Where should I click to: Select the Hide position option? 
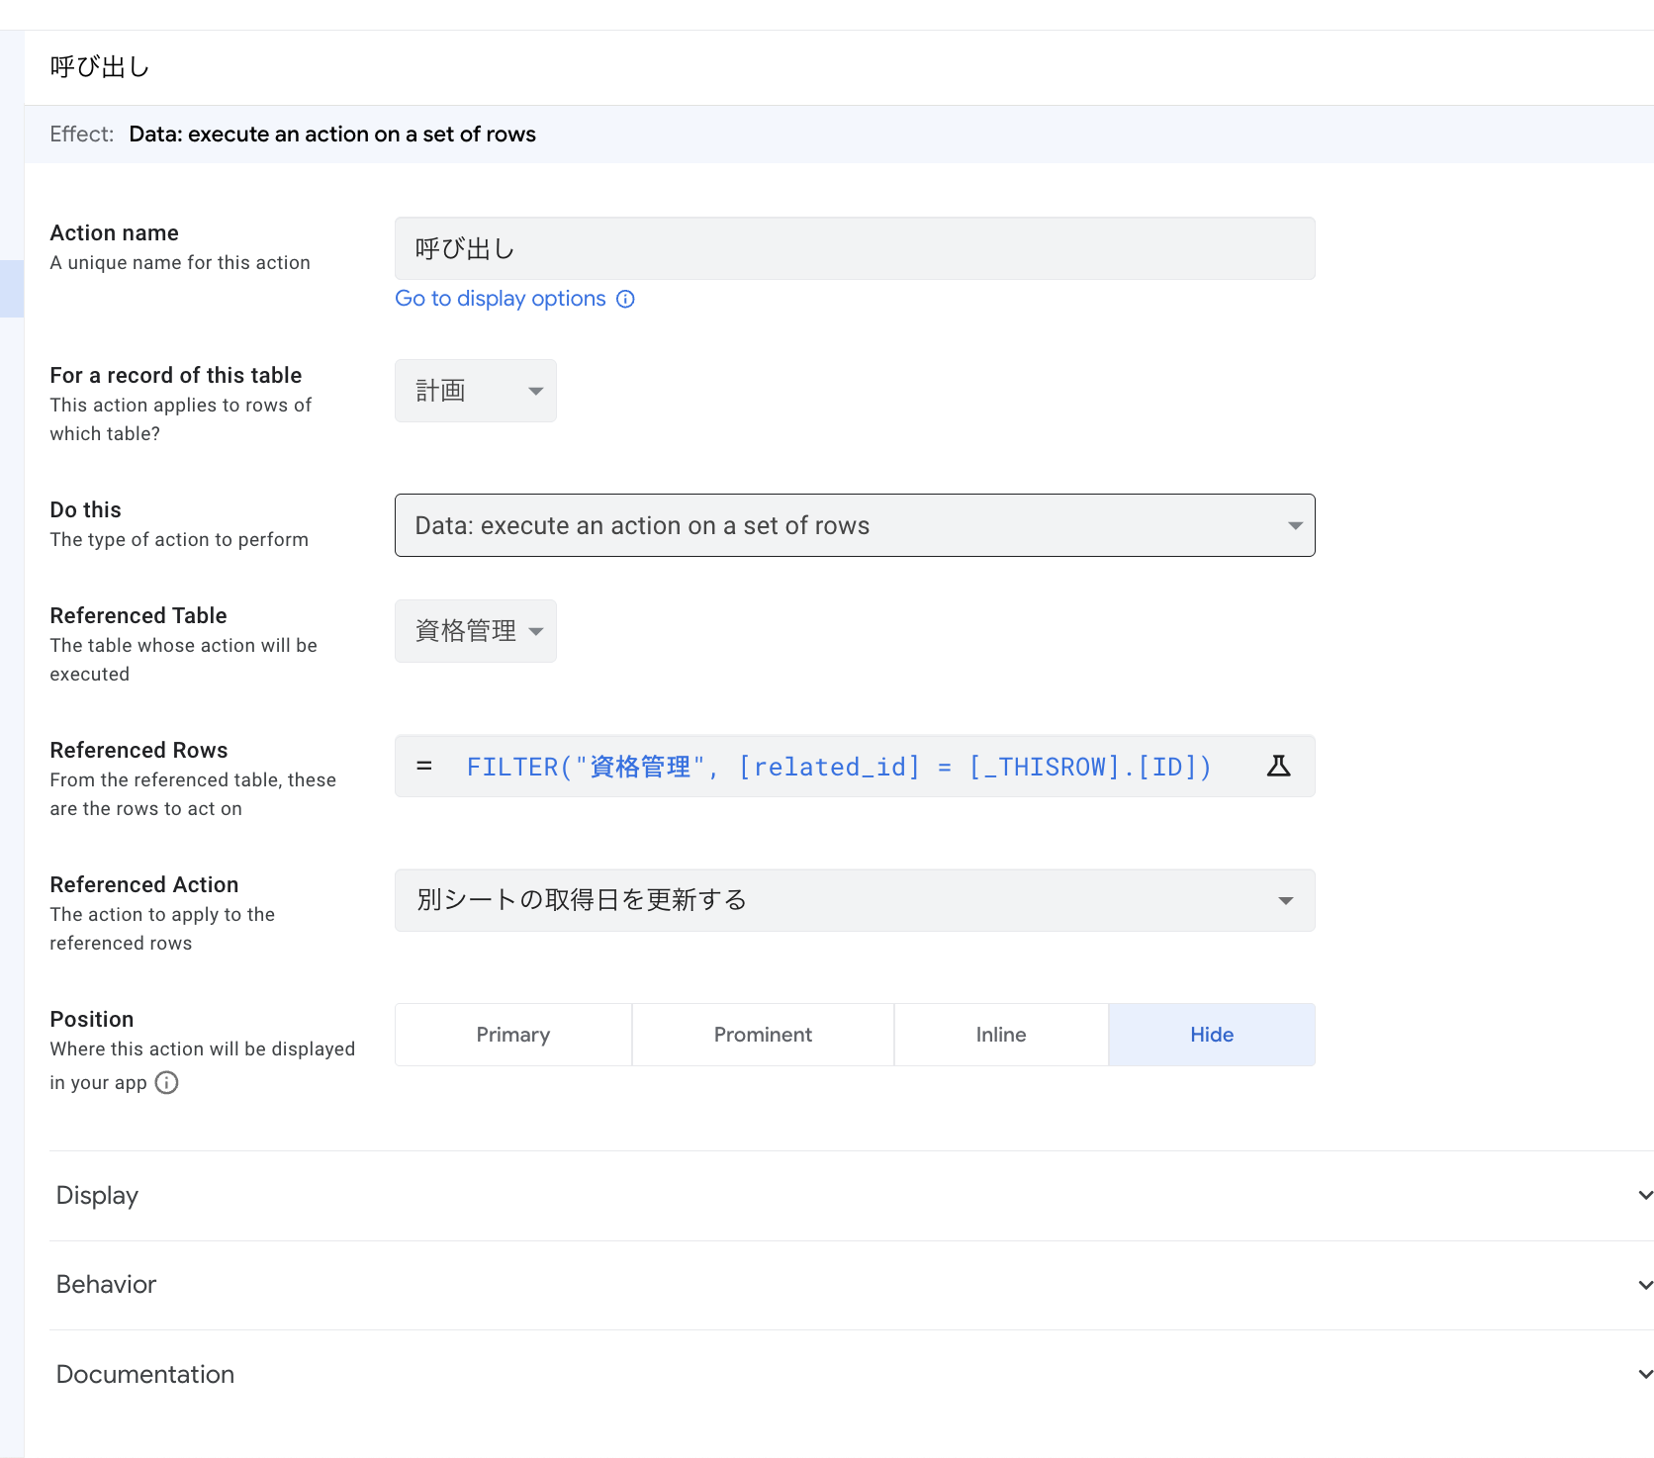(x=1211, y=1035)
